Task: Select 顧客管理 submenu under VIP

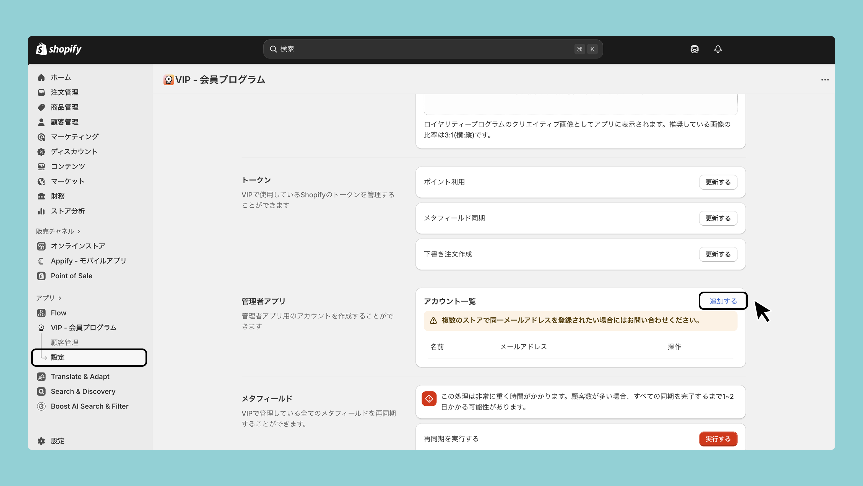Action: [x=64, y=342]
